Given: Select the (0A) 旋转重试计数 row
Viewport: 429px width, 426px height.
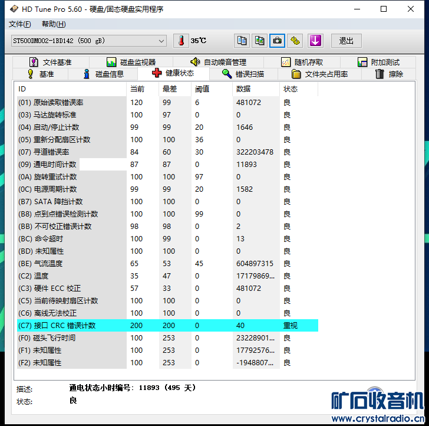Looking at the screenshot, I should tap(167, 176).
